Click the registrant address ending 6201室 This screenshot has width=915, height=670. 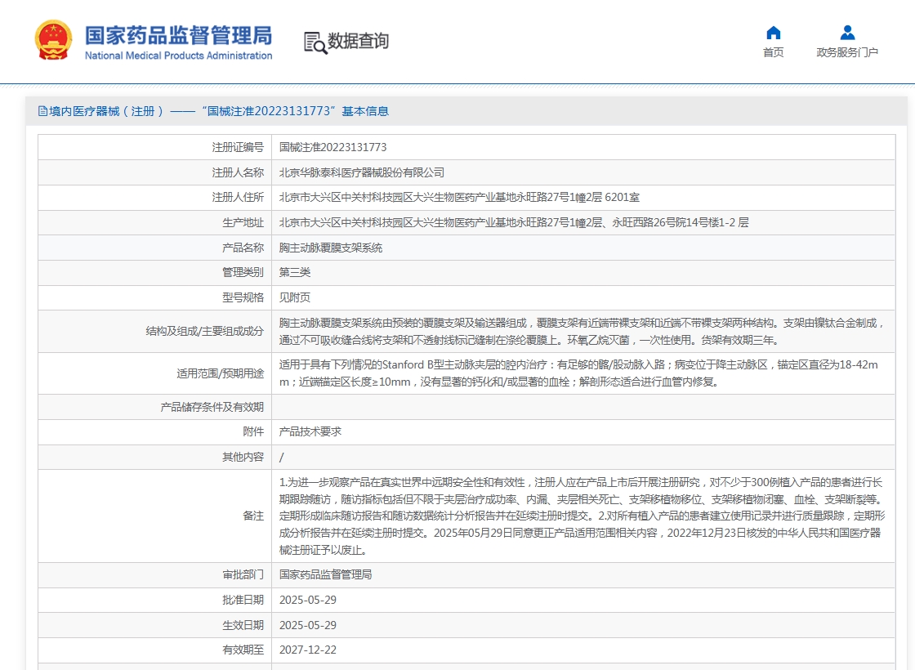coord(459,197)
